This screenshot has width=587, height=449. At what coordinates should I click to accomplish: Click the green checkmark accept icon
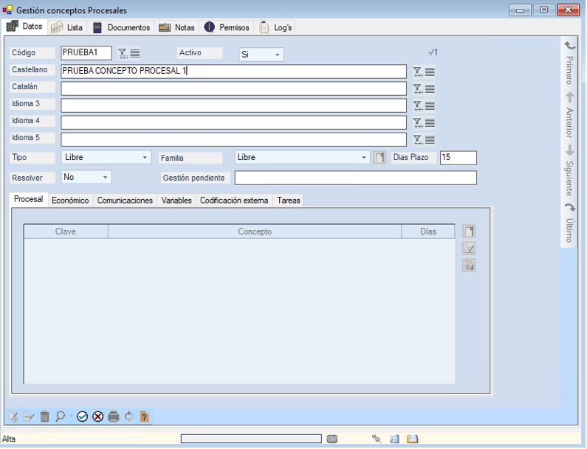83,417
